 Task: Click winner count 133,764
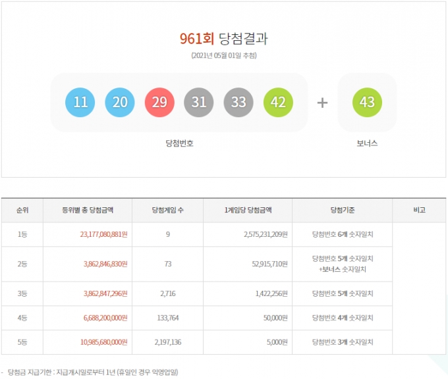[168, 318]
